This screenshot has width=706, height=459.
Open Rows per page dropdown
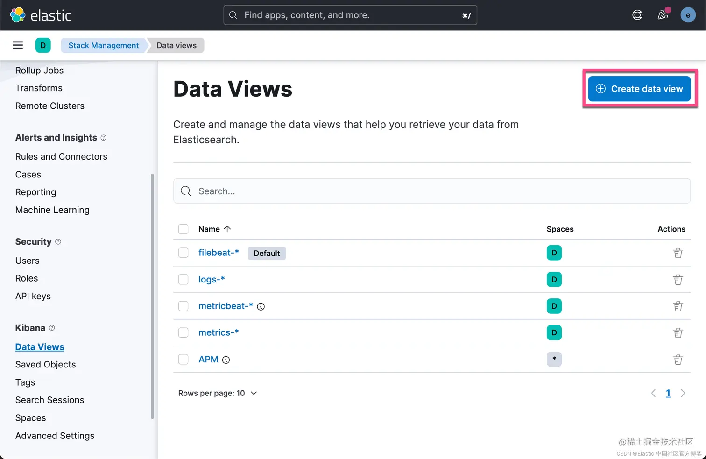218,393
